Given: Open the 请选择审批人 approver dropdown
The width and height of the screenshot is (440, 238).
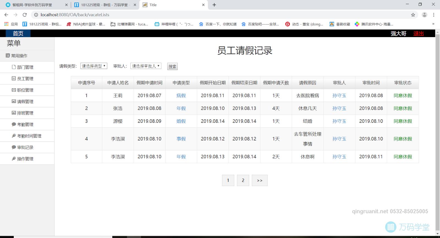Looking at the screenshot, I should click(146, 66).
